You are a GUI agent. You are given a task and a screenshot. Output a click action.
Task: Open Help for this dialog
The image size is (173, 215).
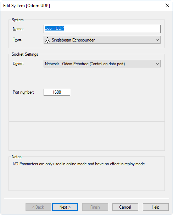pos(156,207)
